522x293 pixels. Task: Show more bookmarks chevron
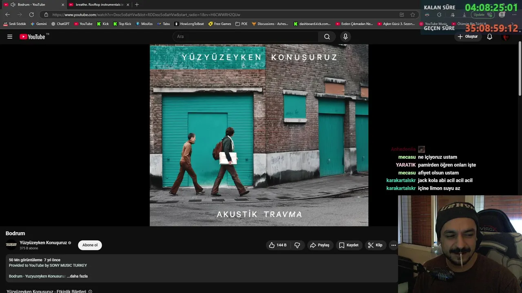click(513, 24)
